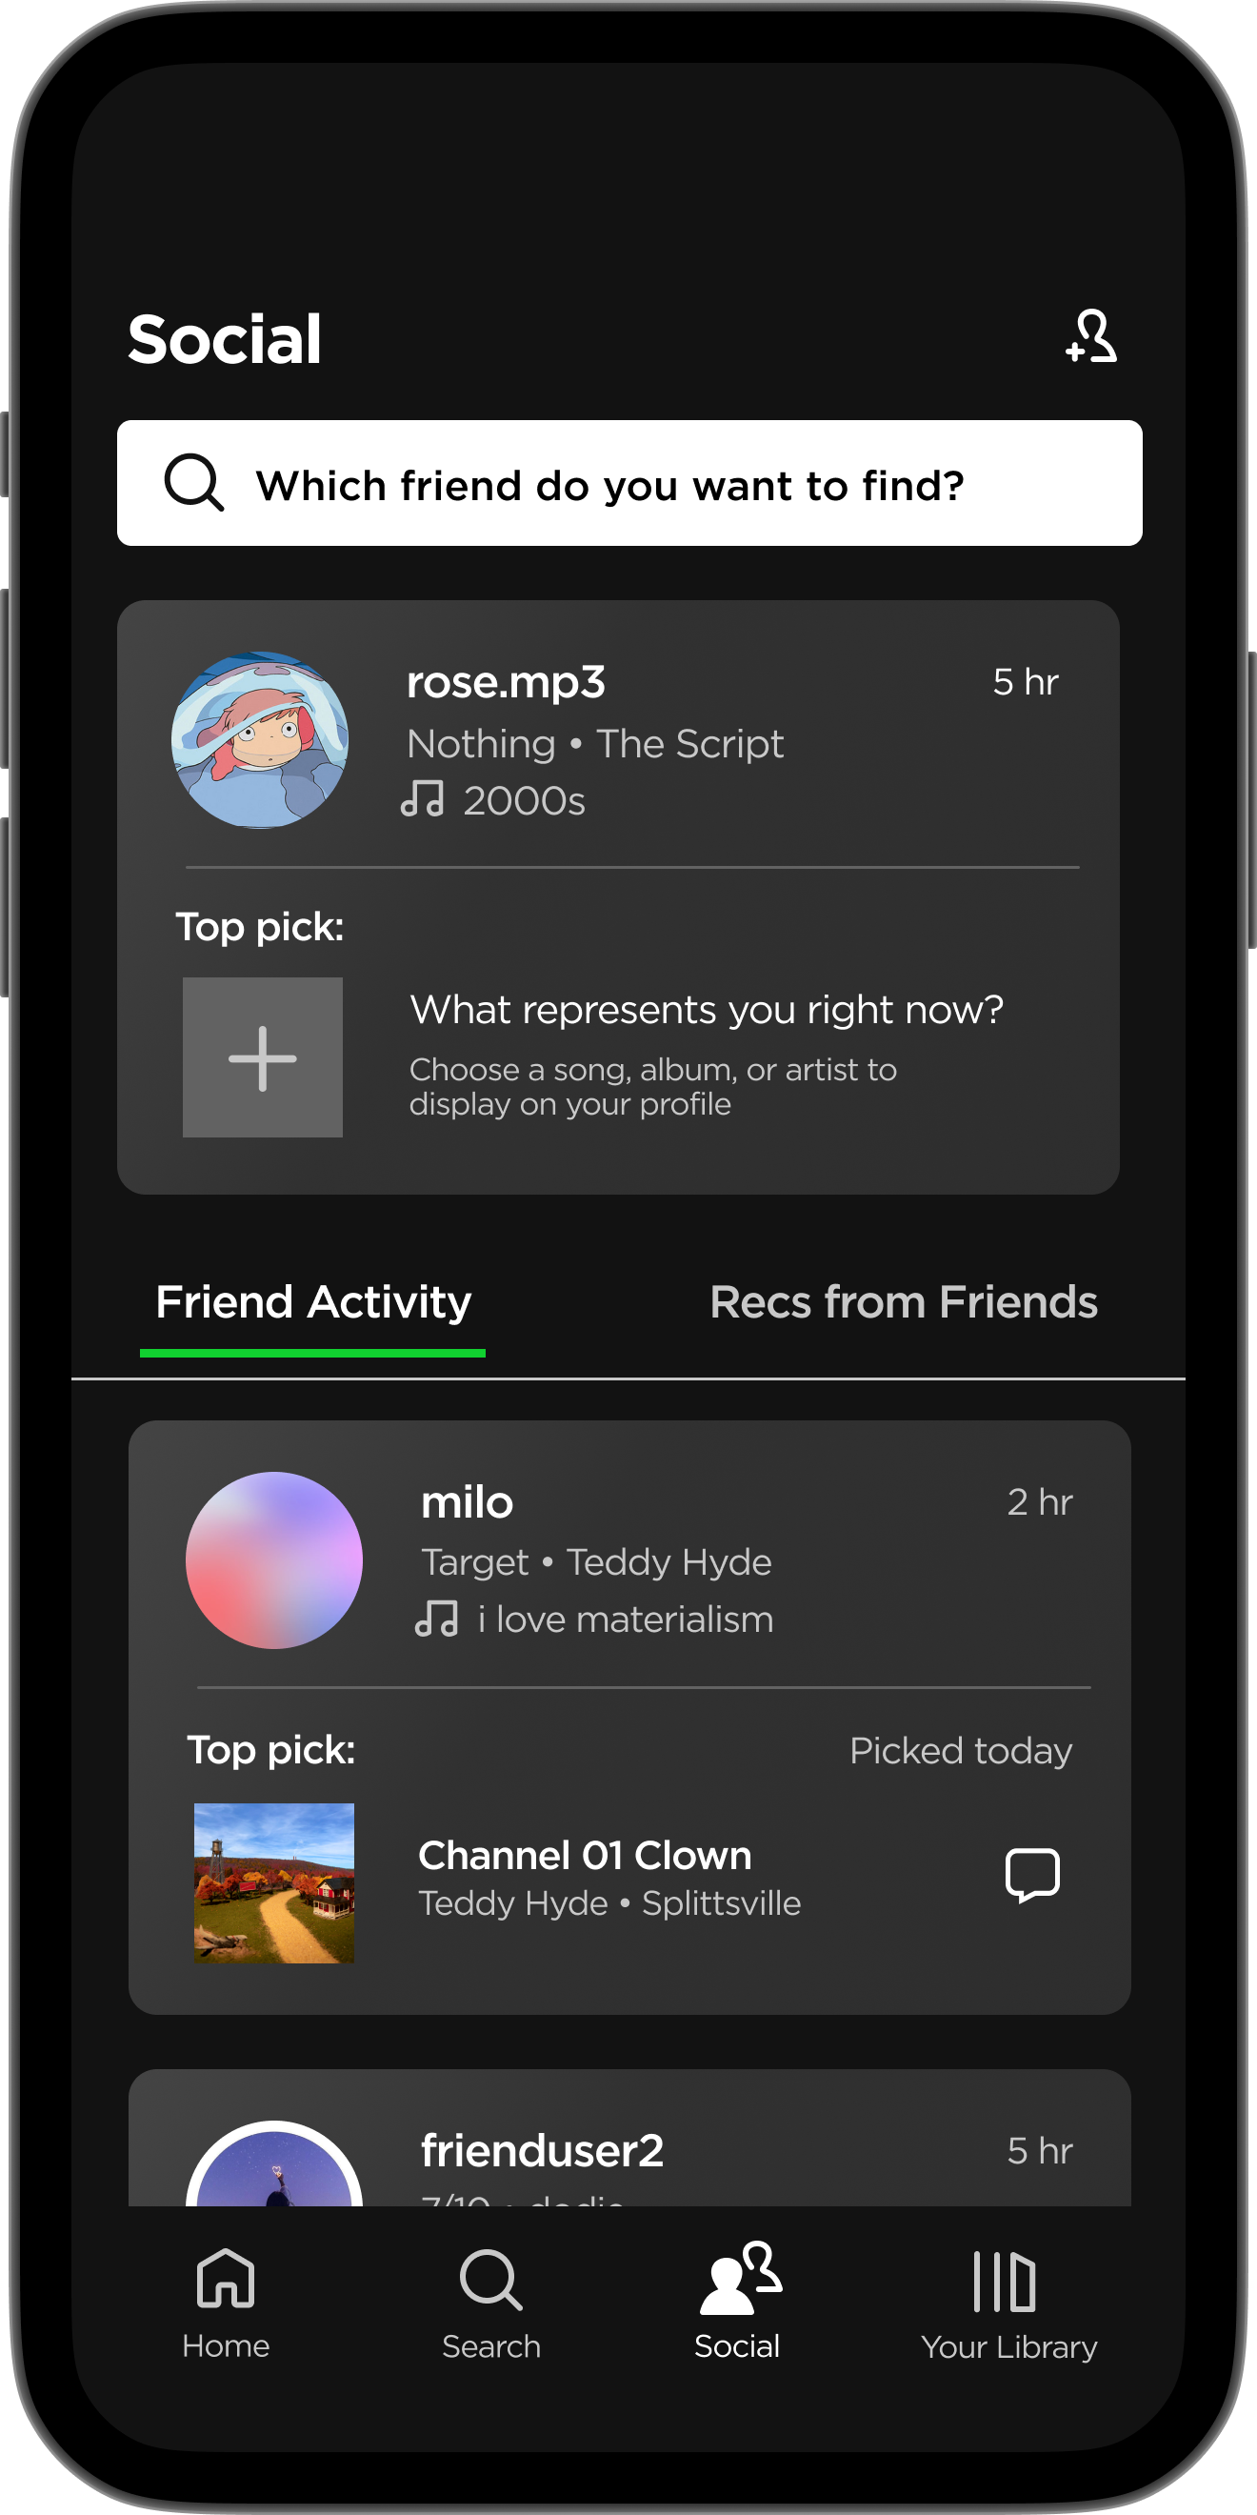Tap the add friend icon

pos(1091,337)
